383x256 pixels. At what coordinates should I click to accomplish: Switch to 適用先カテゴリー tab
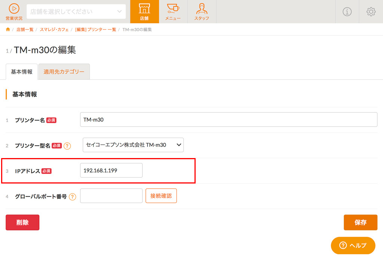64,72
